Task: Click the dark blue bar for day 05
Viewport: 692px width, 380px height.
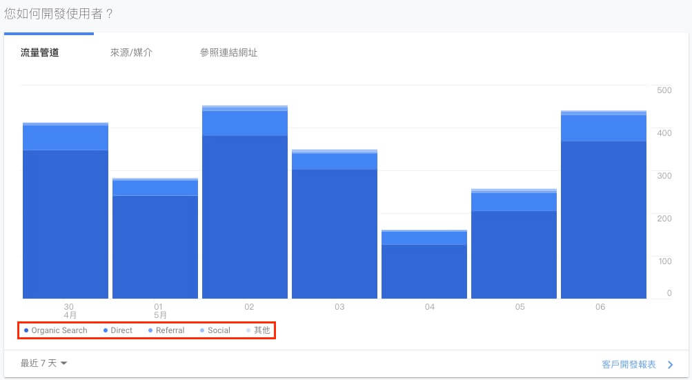Action: click(514, 254)
